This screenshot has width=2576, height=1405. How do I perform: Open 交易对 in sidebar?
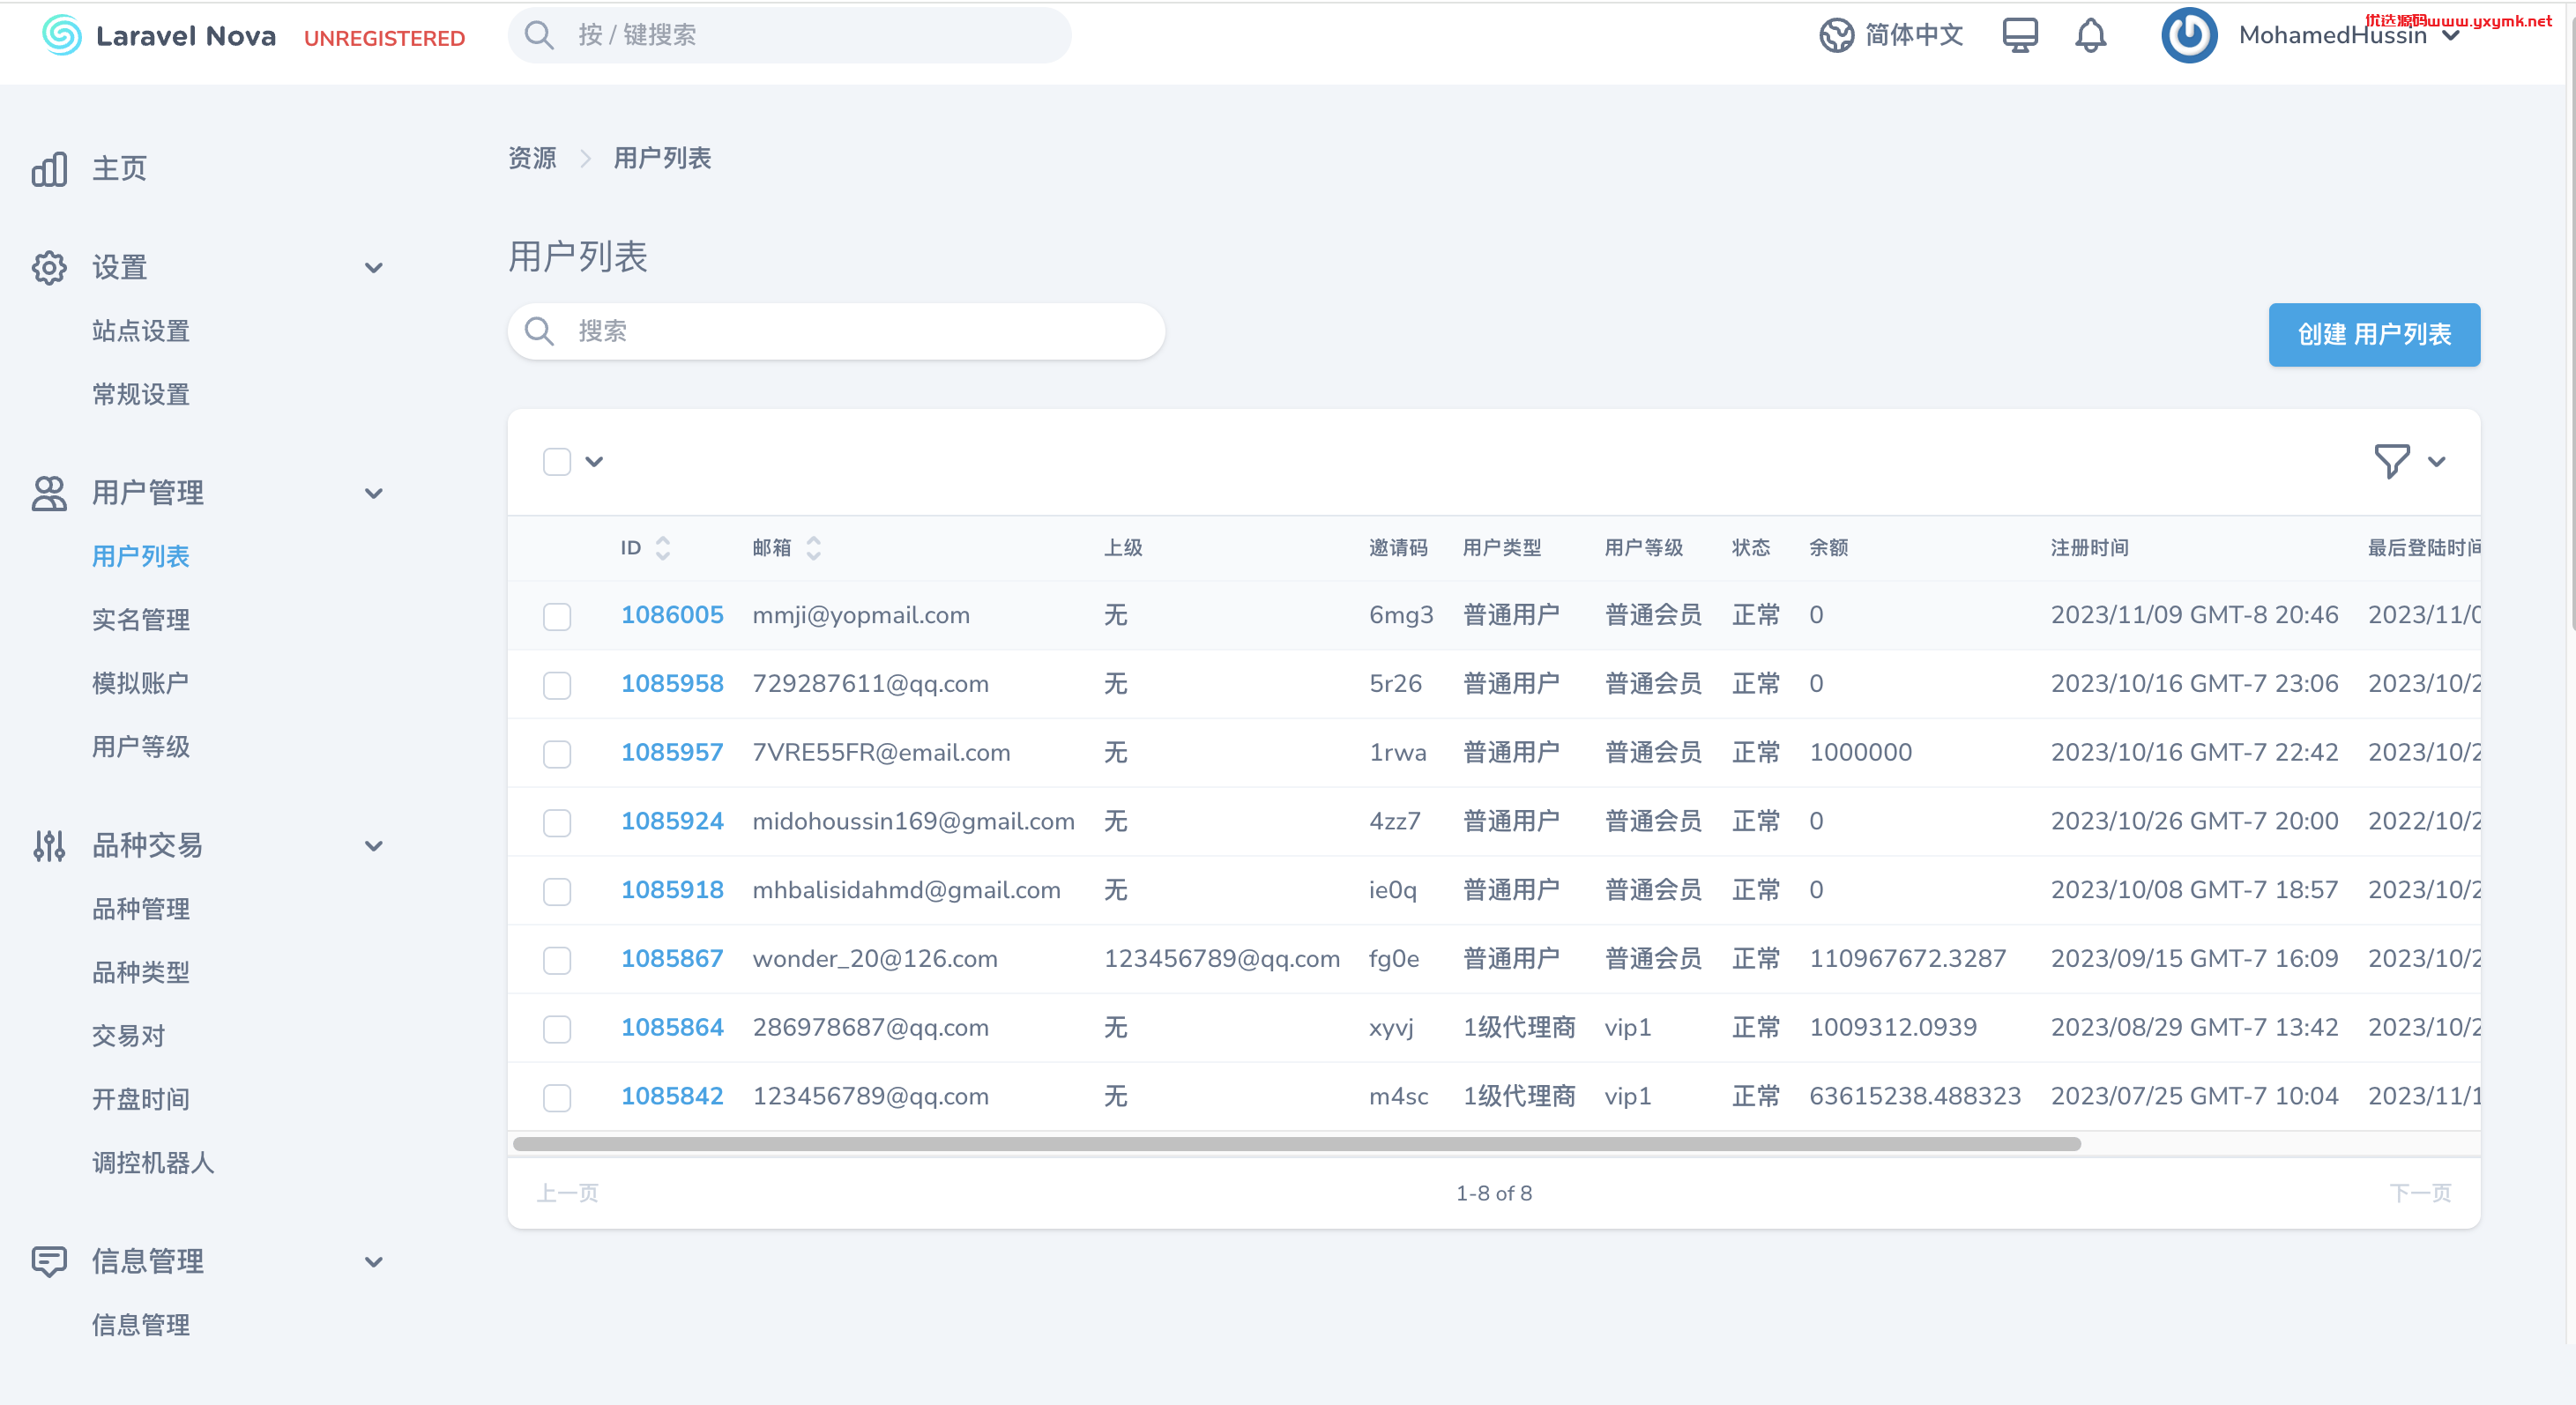pyautogui.click(x=128, y=1036)
